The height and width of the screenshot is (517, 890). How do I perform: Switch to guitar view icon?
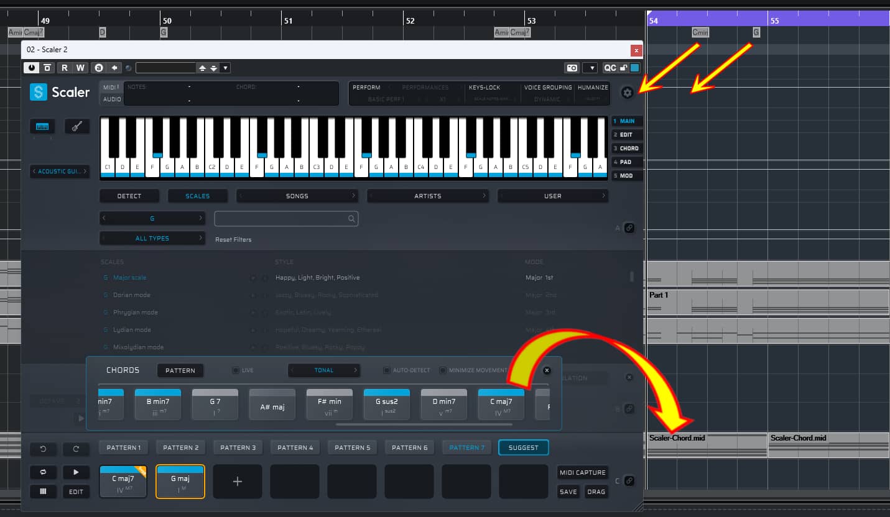(x=77, y=126)
